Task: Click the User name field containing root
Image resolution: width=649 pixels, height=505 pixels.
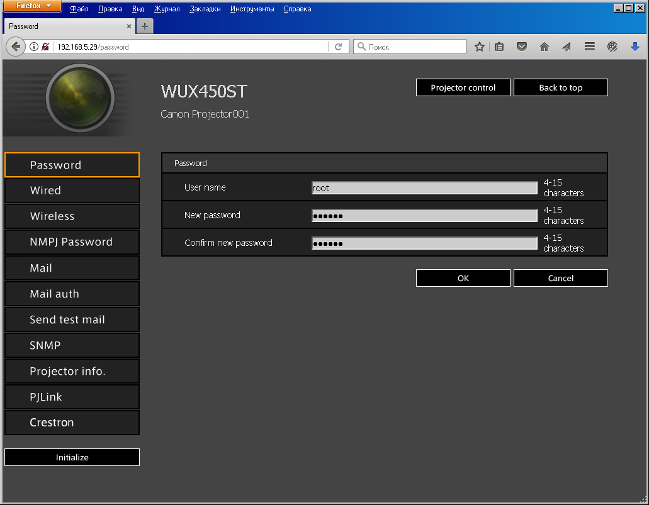Action: point(424,188)
